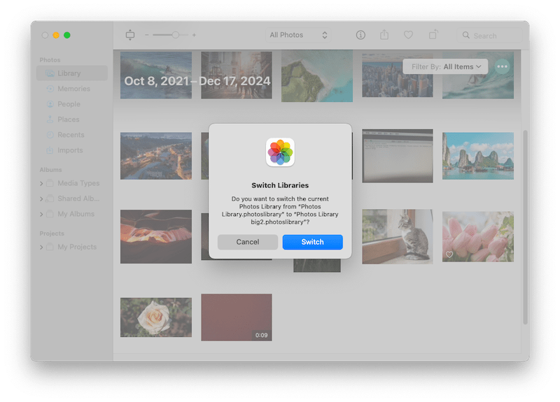Viewport: 560px width, 402px height.
Task: Click the Search field
Action: pyautogui.click(x=490, y=36)
